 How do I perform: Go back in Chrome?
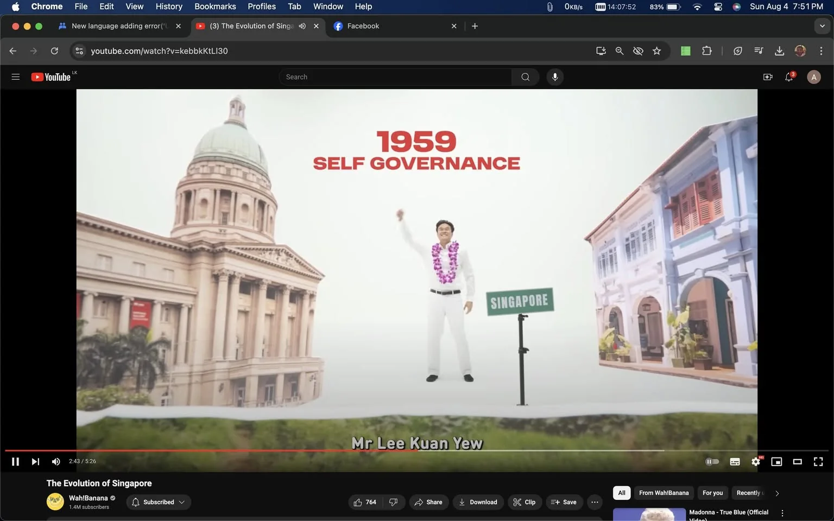tap(13, 50)
